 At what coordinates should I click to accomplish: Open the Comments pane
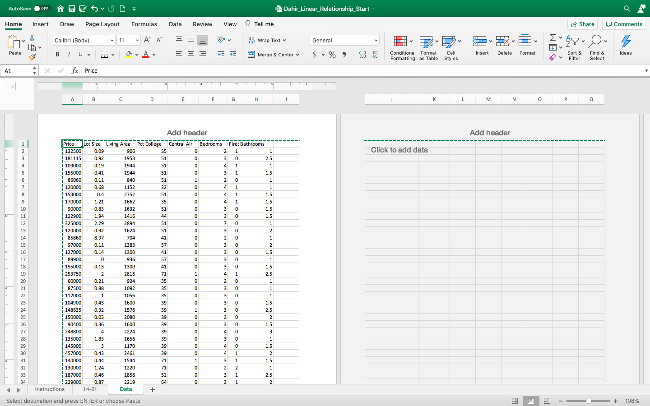(624, 24)
